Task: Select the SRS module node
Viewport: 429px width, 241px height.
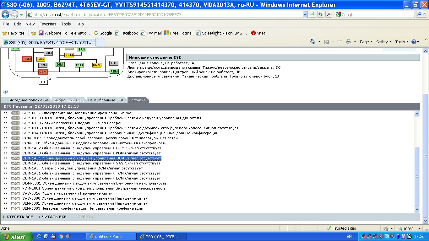Action: [82, 50]
